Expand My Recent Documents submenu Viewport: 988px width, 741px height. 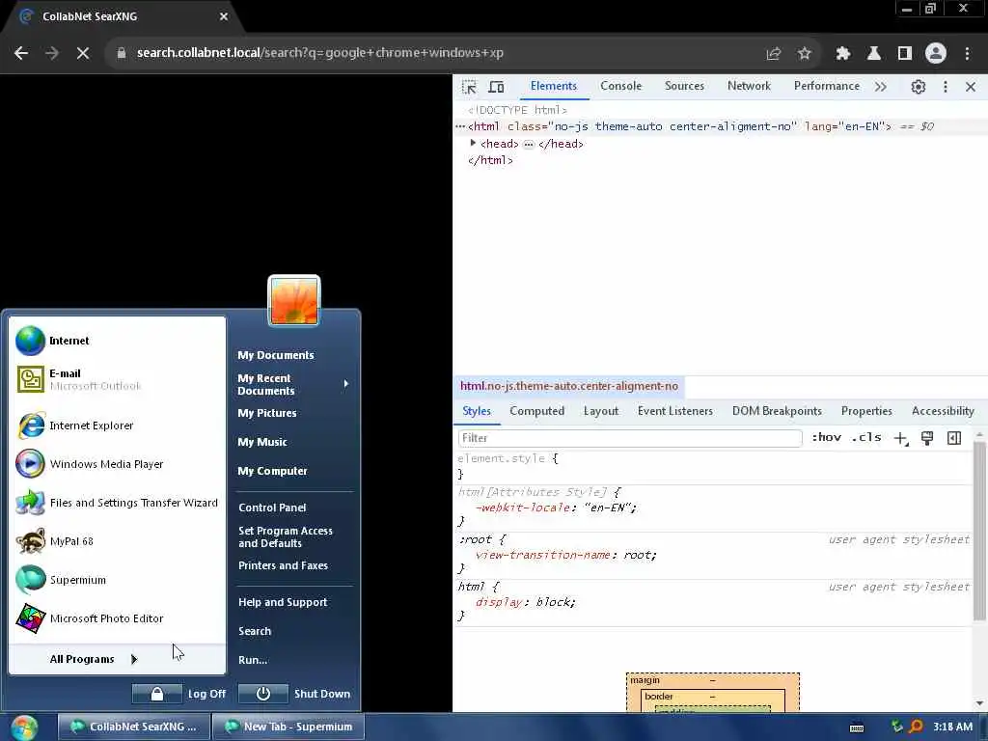pyautogui.click(x=293, y=384)
